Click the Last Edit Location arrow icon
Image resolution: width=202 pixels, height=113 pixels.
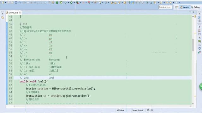[167, 3]
